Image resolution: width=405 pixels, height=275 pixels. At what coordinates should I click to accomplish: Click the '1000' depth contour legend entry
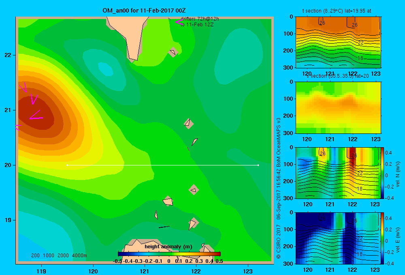pyautogui.click(x=49, y=256)
